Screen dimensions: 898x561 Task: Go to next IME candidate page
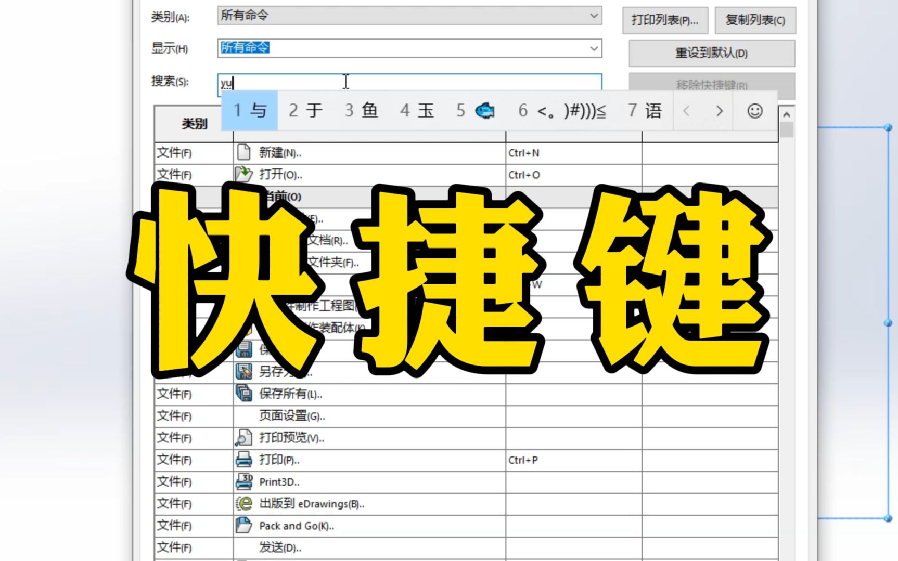(x=719, y=111)
